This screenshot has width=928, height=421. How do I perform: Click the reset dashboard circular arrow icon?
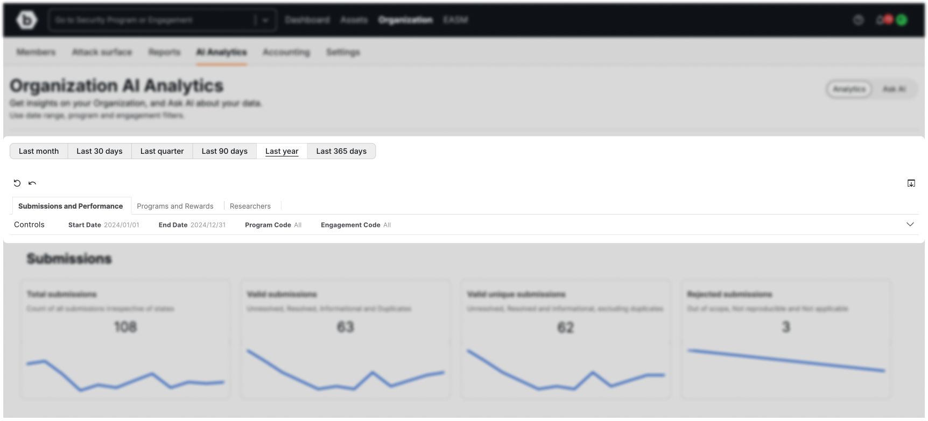pos(17,183)
